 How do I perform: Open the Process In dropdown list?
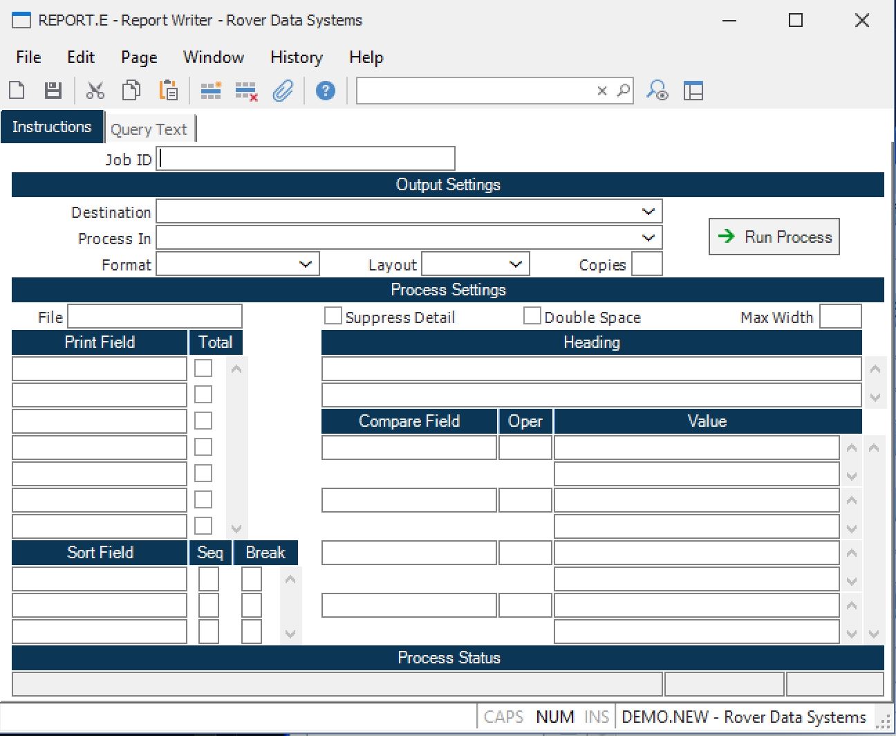point(648,238)
